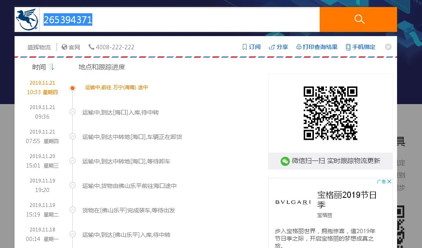Viewport: 422px width, 248px height.
Task: Click marker for 车辆正在卸货 entry
Action: (x=72, y=136)
